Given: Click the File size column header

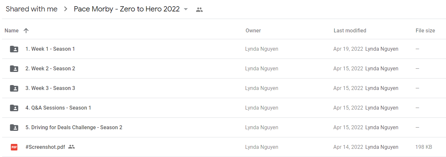Looking at the screenshot, I should pos(425,30).
